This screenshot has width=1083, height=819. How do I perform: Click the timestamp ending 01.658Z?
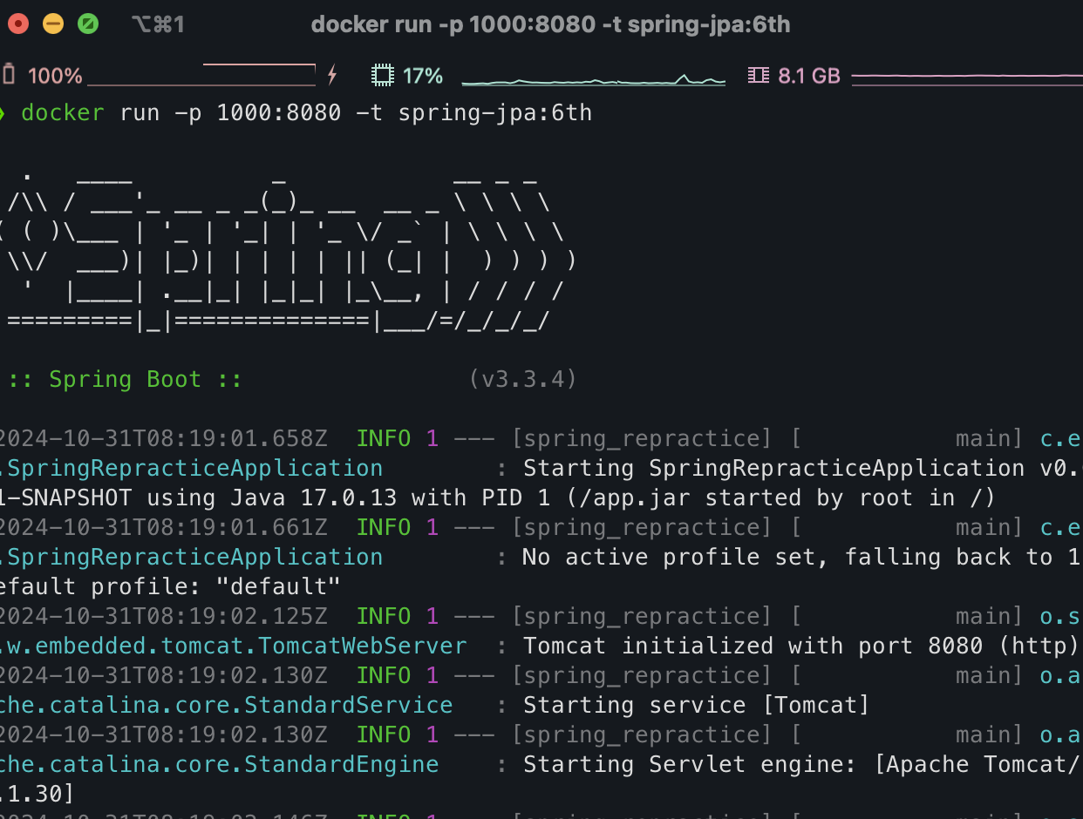click(163, 438)
